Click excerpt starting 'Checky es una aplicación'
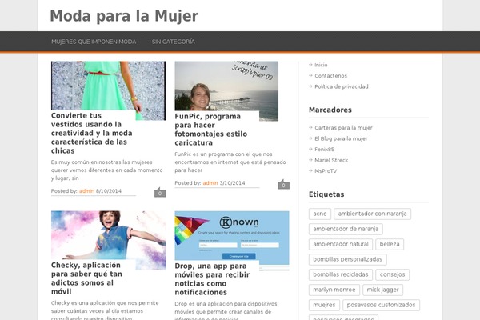The height and width of the screenshot is (320, 480). coord(105,311)
